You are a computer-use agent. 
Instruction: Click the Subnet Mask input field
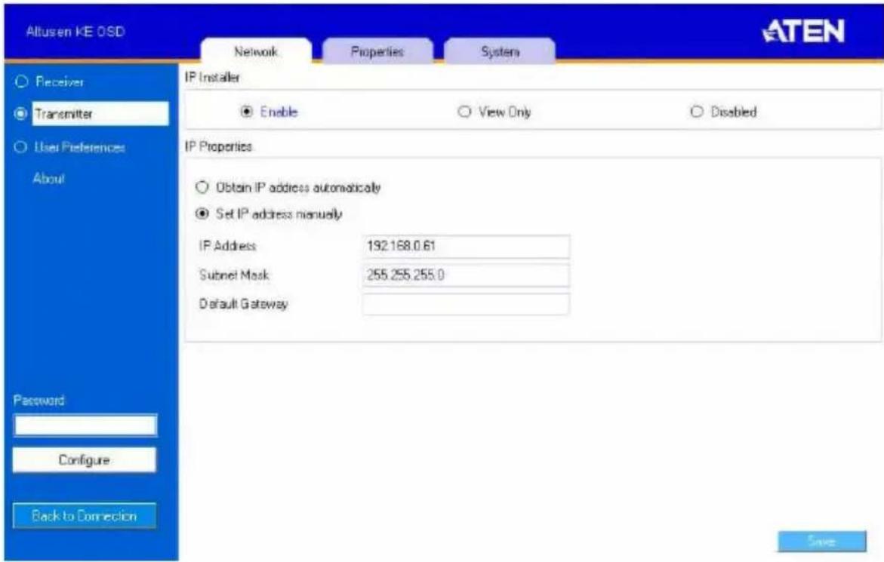pos(467,275)
